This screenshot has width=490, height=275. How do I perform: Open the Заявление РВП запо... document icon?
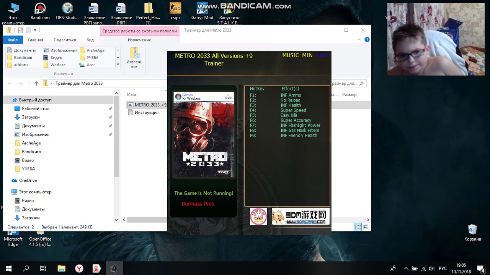(x=94, y=13)
